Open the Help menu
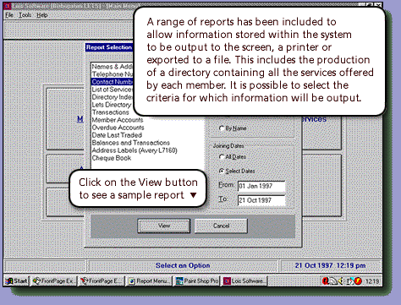The width and height of the screenshot is (401, 305). (42, 15)
